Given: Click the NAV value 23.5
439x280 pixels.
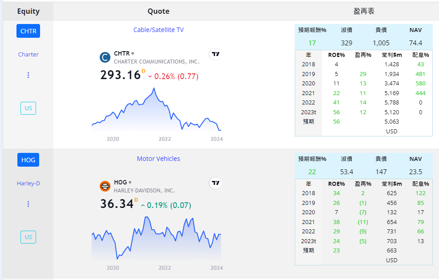Looking at the screenshot, I should [415, 172].
